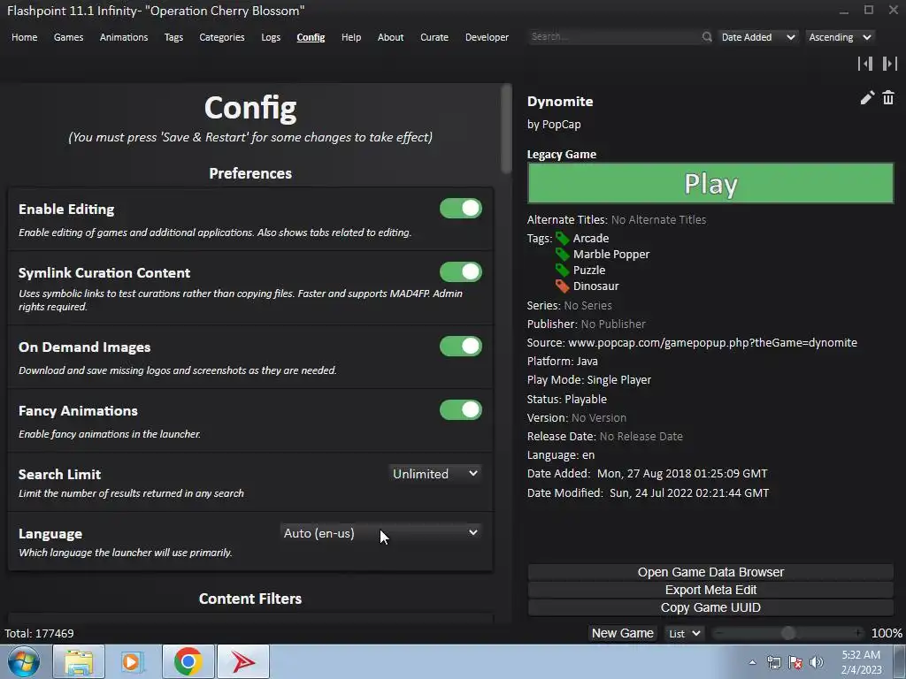Open the Search Limit dropdown
The image size is (906, 679).
[x=435, y=474]
